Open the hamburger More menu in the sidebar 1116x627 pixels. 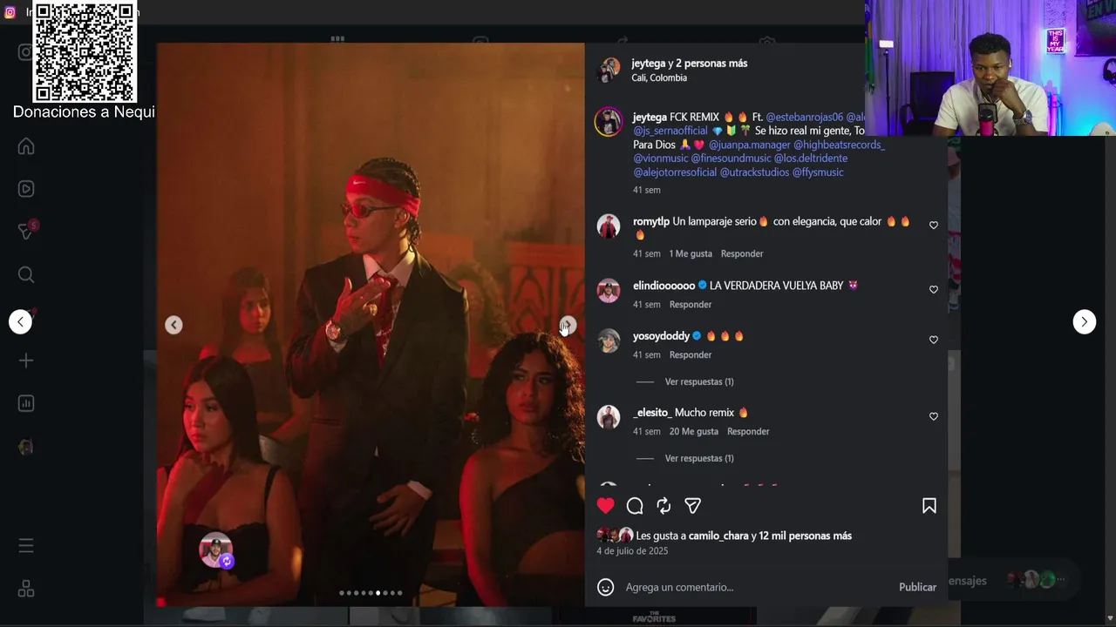(x=26, y=546)
